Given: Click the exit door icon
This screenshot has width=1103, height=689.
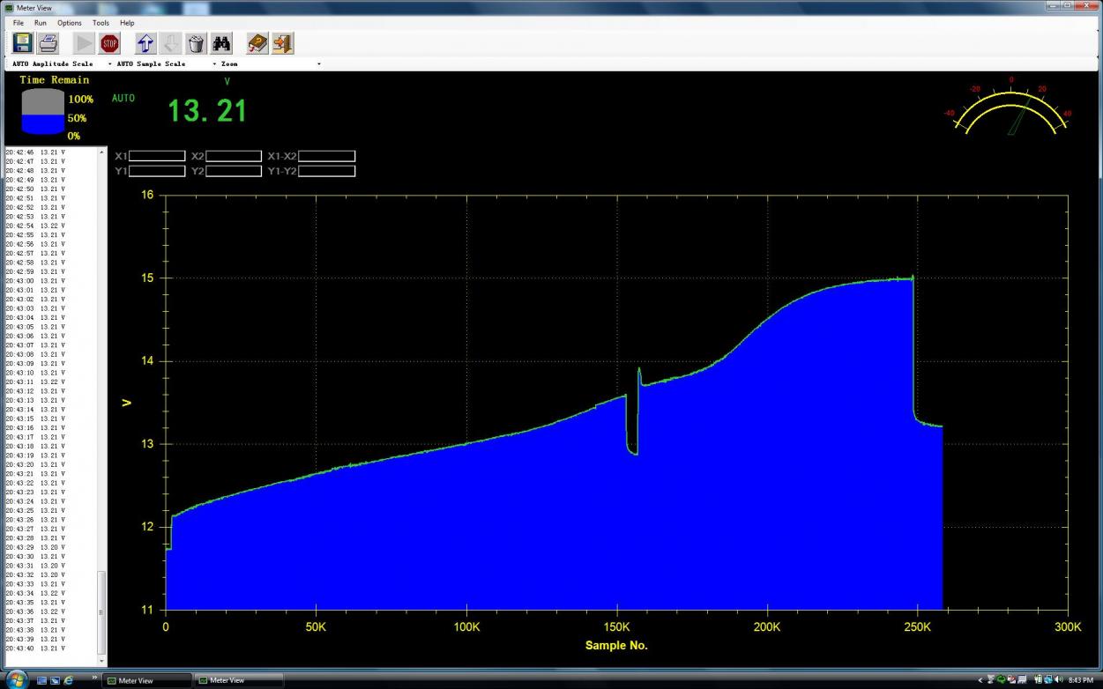Looking at the screenshot, I should click(x=282, y=43).
